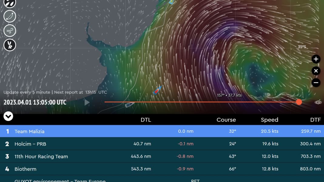Screen dimensions: 324x182
Task: Click the DTF column header
Action: point(315,120)
